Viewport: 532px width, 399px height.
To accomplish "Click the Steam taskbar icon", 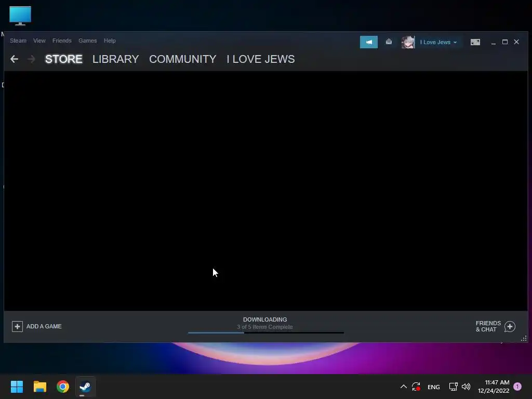I will click(x=86, y=387).
